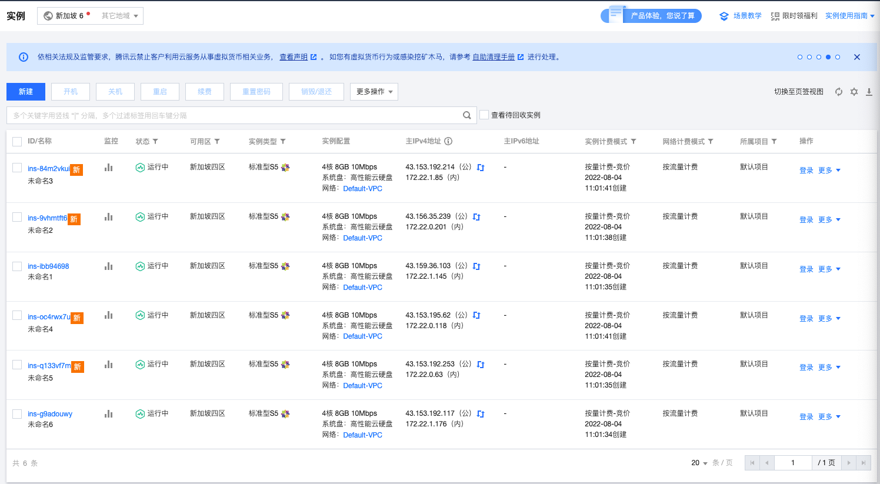Screen dimensions: 880x484
Task: Select checkbox for instance ins-g9adouwy
Action: pyautogui.click(x=17, y=414)
